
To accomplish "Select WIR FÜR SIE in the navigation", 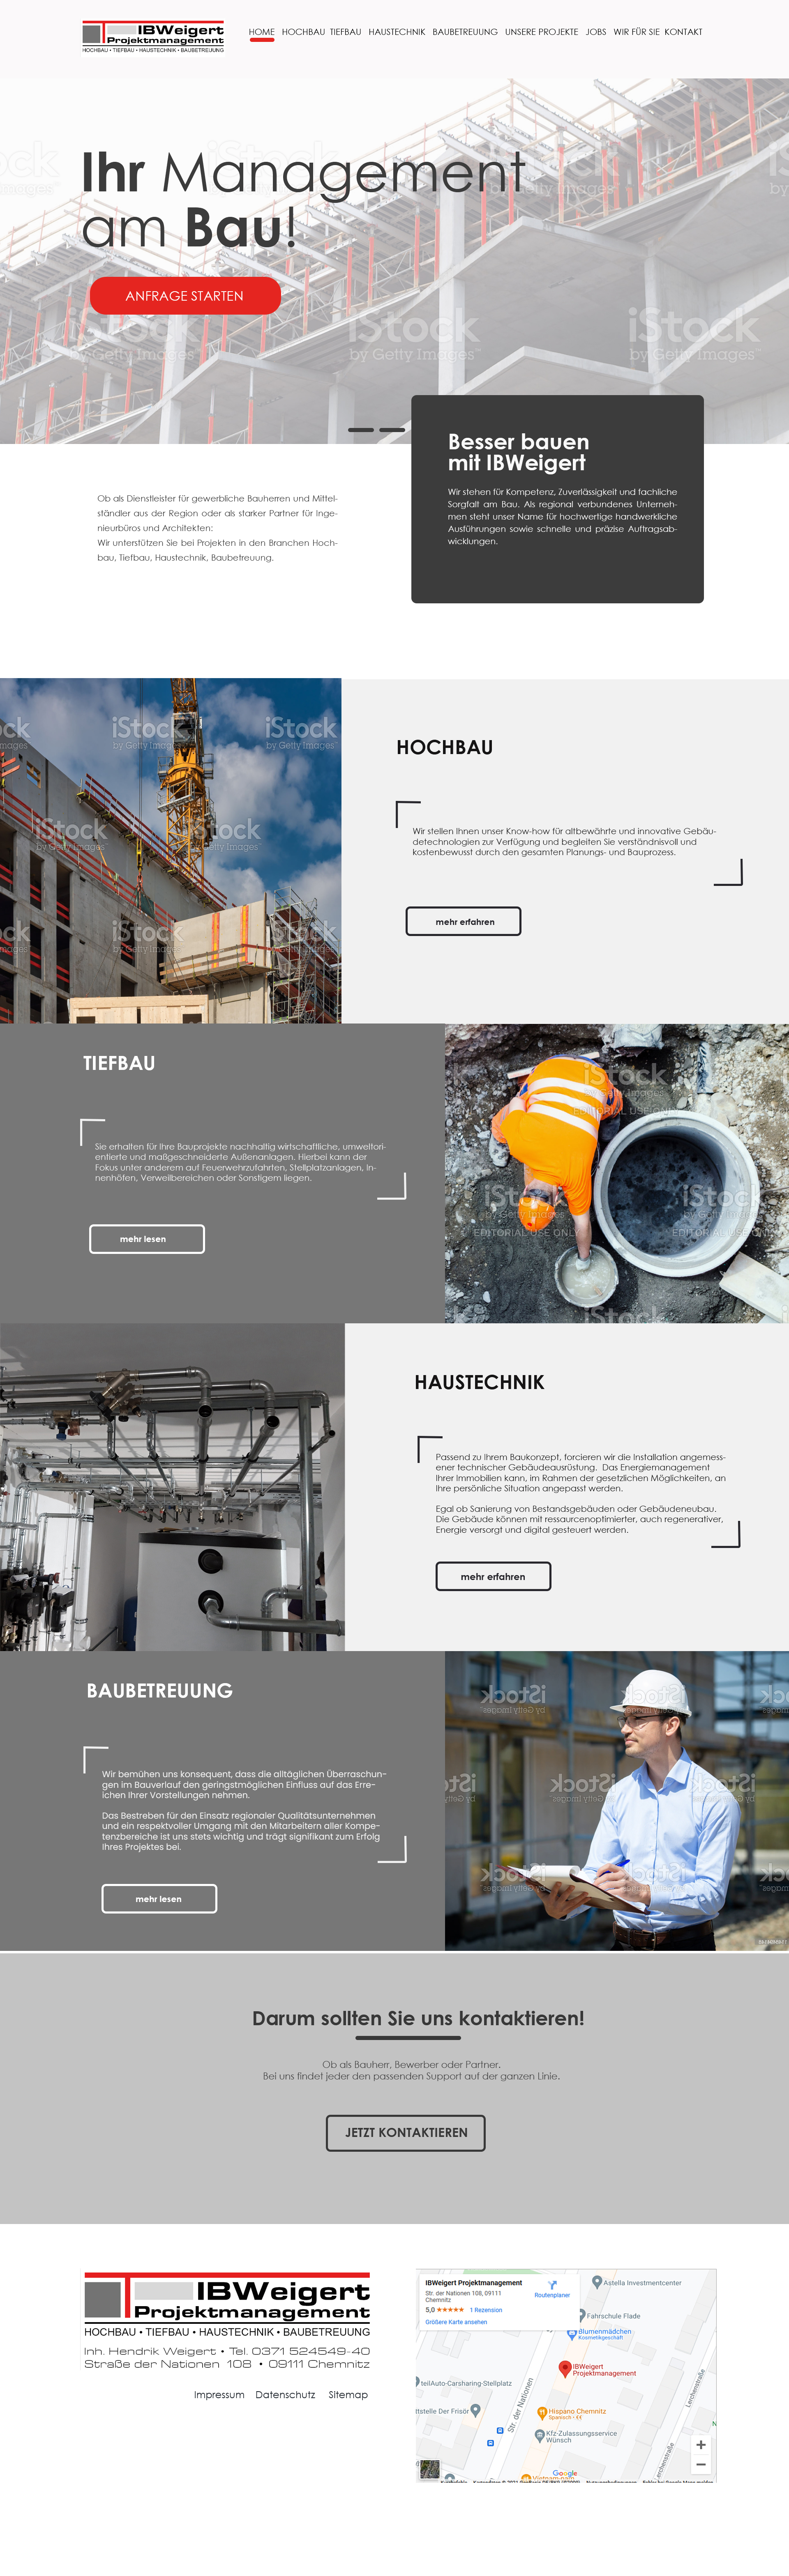I will point(636,32).
